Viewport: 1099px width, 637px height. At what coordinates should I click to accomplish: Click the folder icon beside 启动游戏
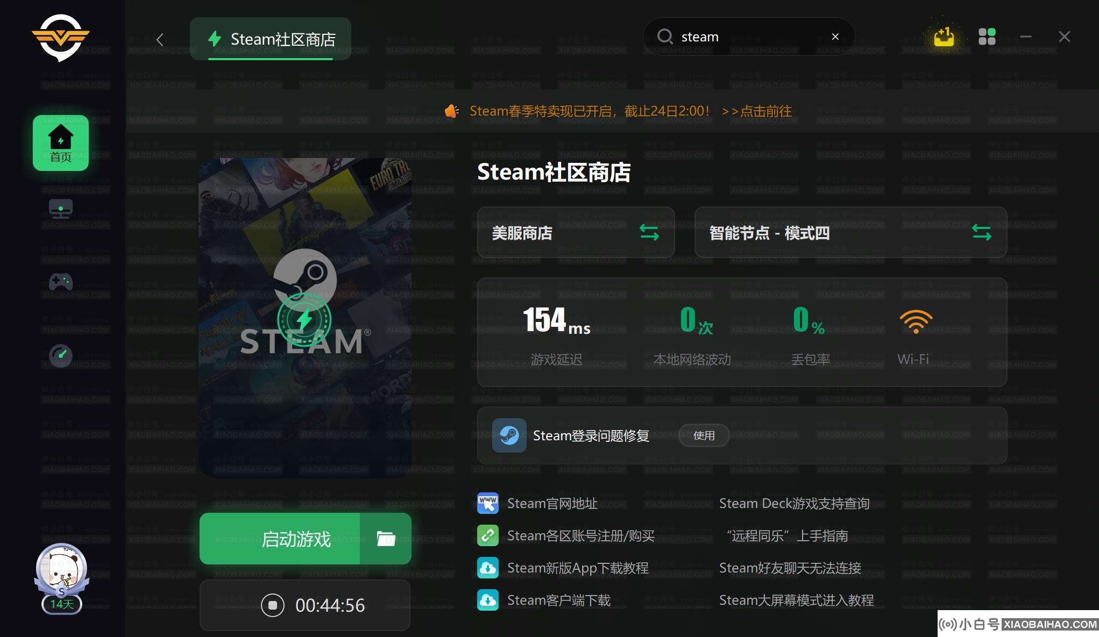tap(386, 539)
